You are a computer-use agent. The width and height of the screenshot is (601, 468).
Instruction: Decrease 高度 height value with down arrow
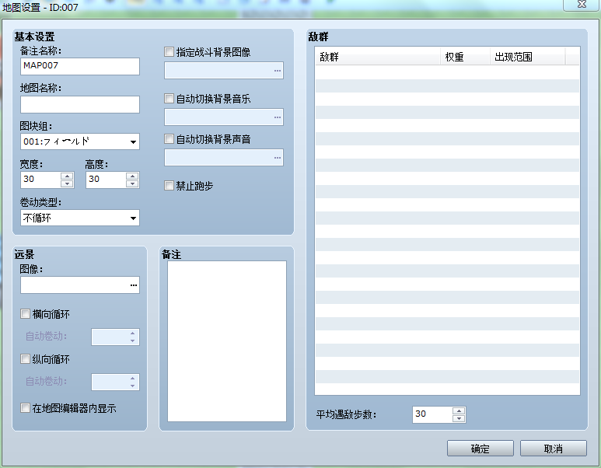132,183
